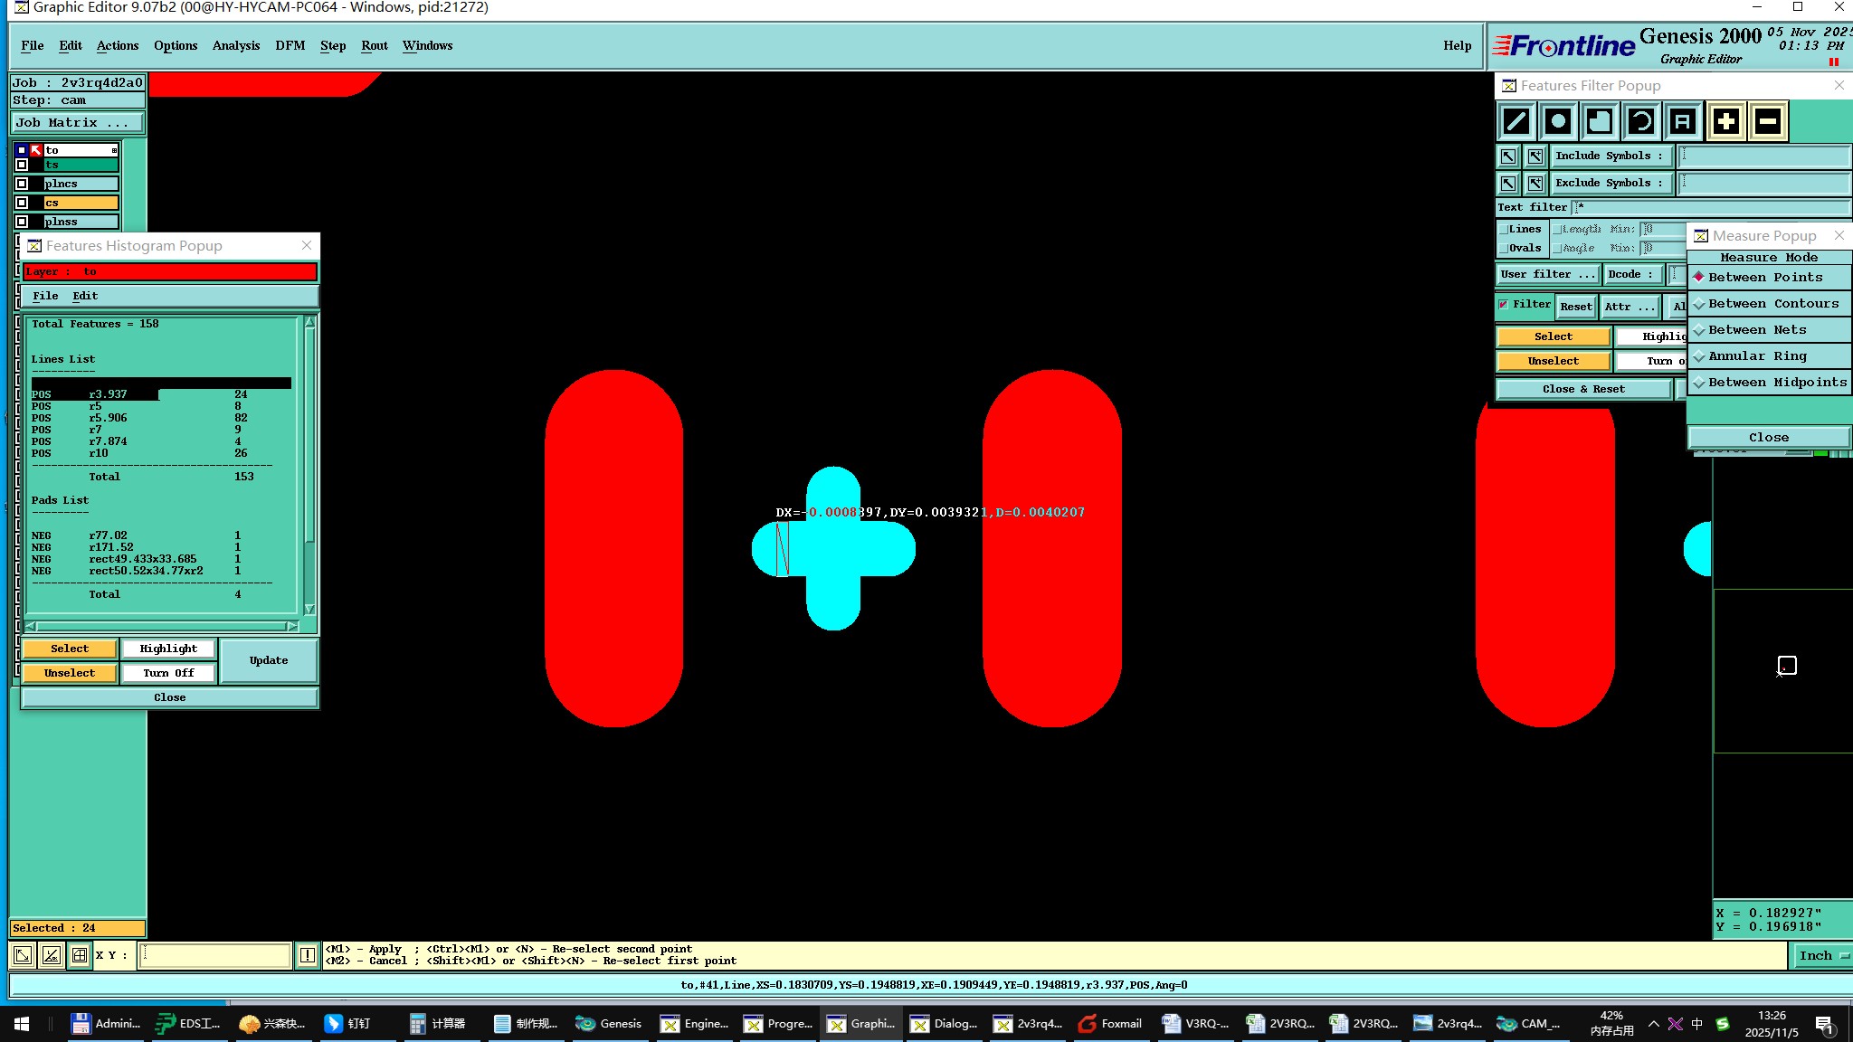Click the arc feature filter icon
The height and width of the screenshot is (1042, 1853).
[x=1641, y=121]
